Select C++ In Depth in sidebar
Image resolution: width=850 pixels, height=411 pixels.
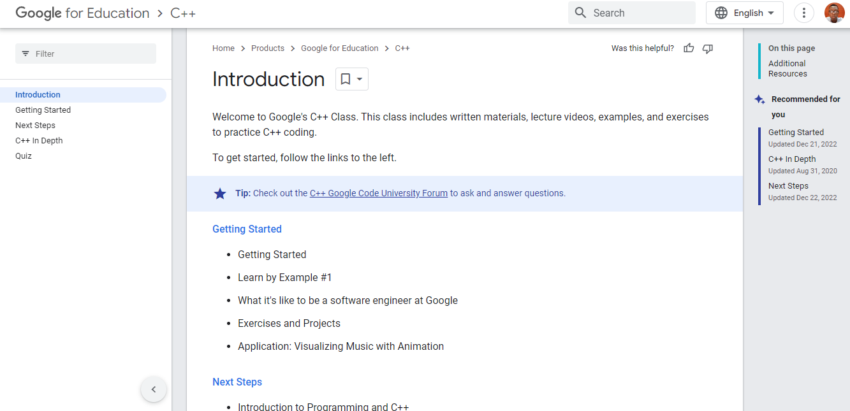pos(39,141)
